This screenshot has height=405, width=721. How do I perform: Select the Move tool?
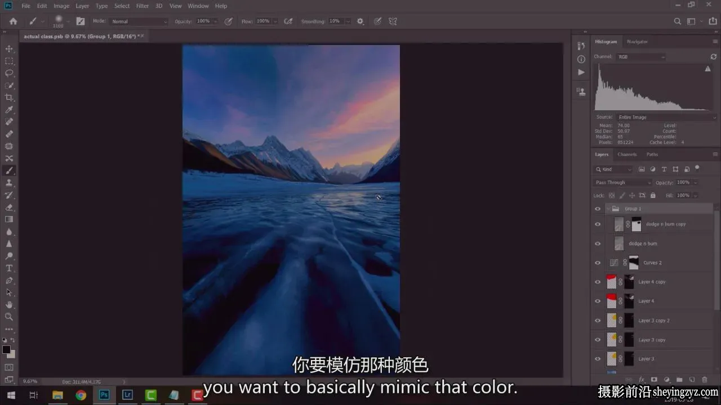9,49
